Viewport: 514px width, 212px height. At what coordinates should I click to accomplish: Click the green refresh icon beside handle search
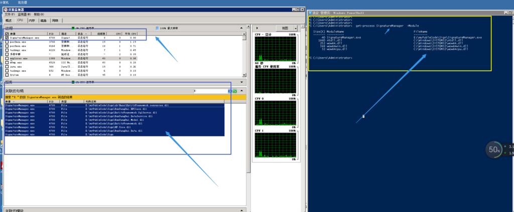(234, 91)
